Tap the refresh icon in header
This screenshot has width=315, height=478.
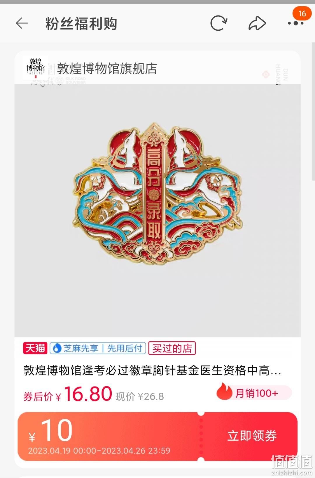pos(219,23)
